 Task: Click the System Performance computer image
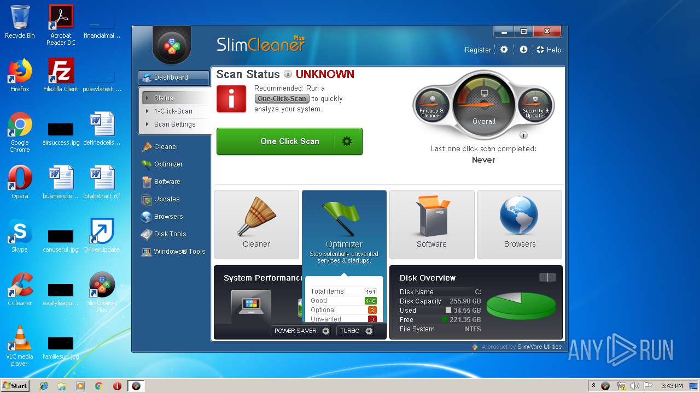[x=251, y=305]
